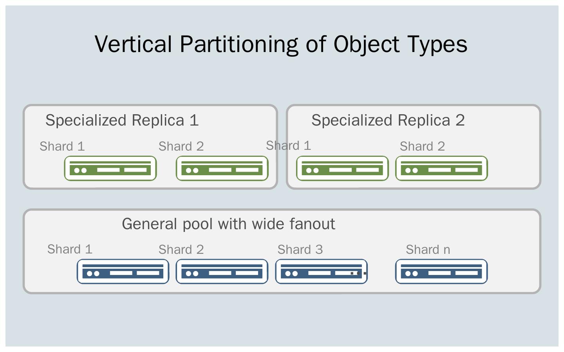This screenshot has width=564, height=352.
Task: Select the blue Shard 2 server in General pool
Action: pos(222,271)
